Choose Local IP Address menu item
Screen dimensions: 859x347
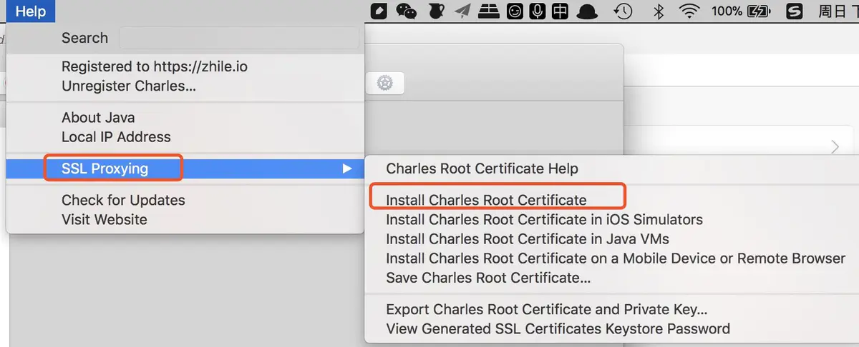click(116, 136)
